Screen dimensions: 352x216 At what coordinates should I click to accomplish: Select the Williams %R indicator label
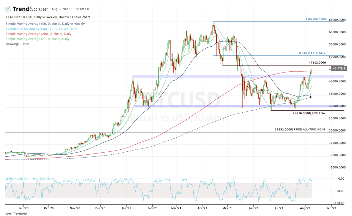[30, 178]
